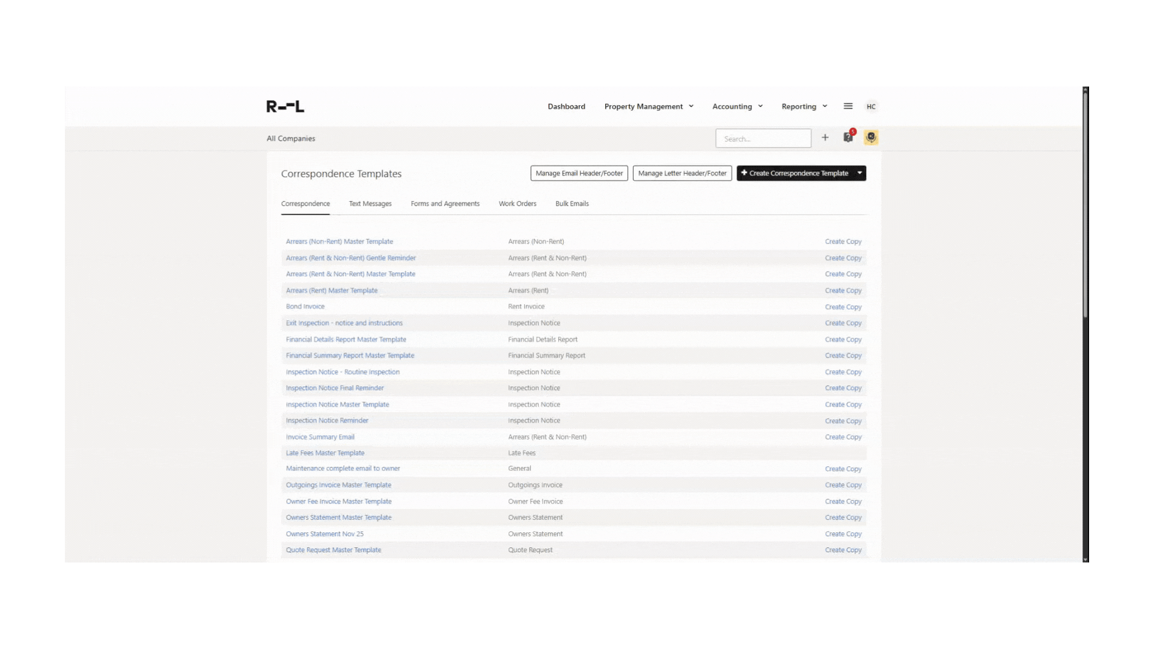Expand the Reporting dropdown
Image resolution: width=1154 pixels, height=649 pixels.
click(x=804, y=106)
